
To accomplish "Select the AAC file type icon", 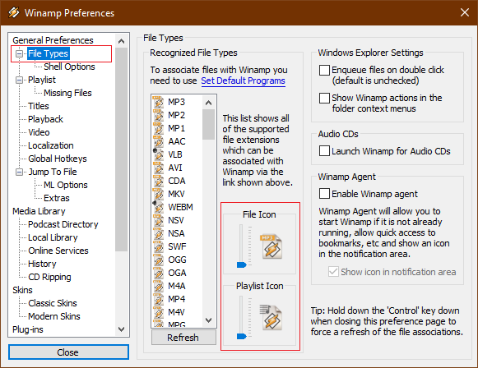I will coord(158,141).
